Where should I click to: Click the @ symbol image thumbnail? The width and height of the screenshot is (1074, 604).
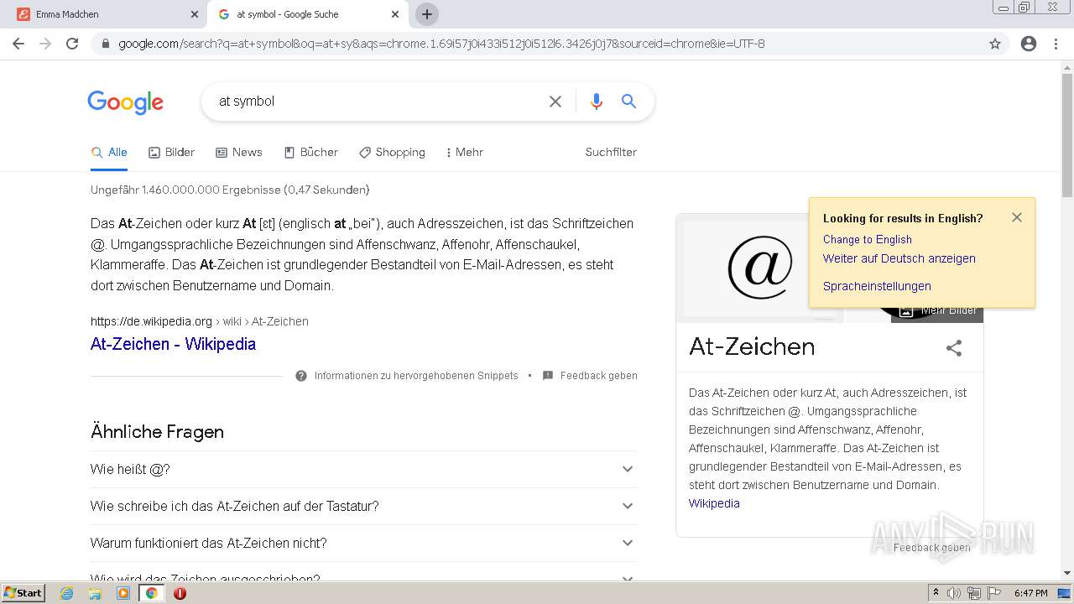pyautogui.click(x=760, y=268)
